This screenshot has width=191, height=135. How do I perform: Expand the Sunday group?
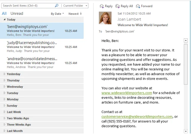coord(4,106)
